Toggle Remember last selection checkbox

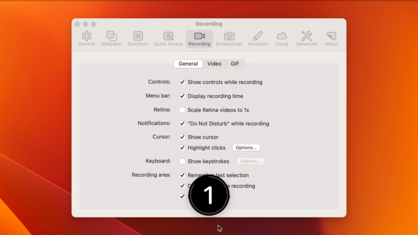(x=182, y=175)
